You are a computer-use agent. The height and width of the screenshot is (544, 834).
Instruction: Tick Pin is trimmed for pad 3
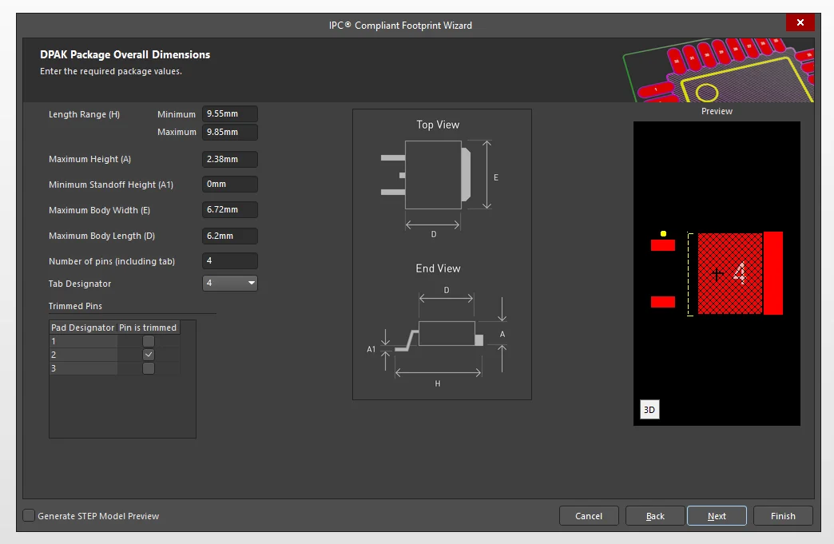coord(149,368)
